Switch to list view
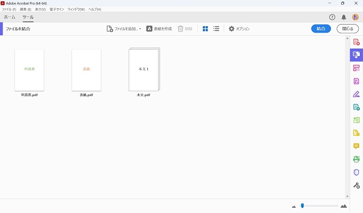 [216, 29]
